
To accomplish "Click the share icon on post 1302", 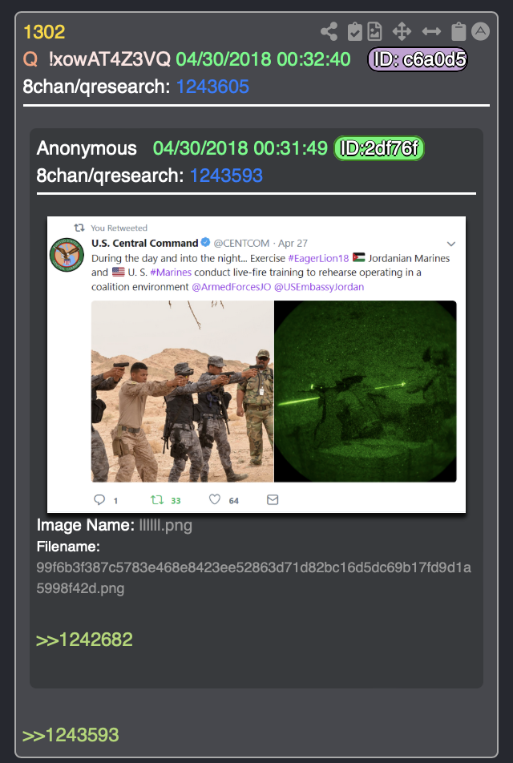I will click(x=329, y=31).
